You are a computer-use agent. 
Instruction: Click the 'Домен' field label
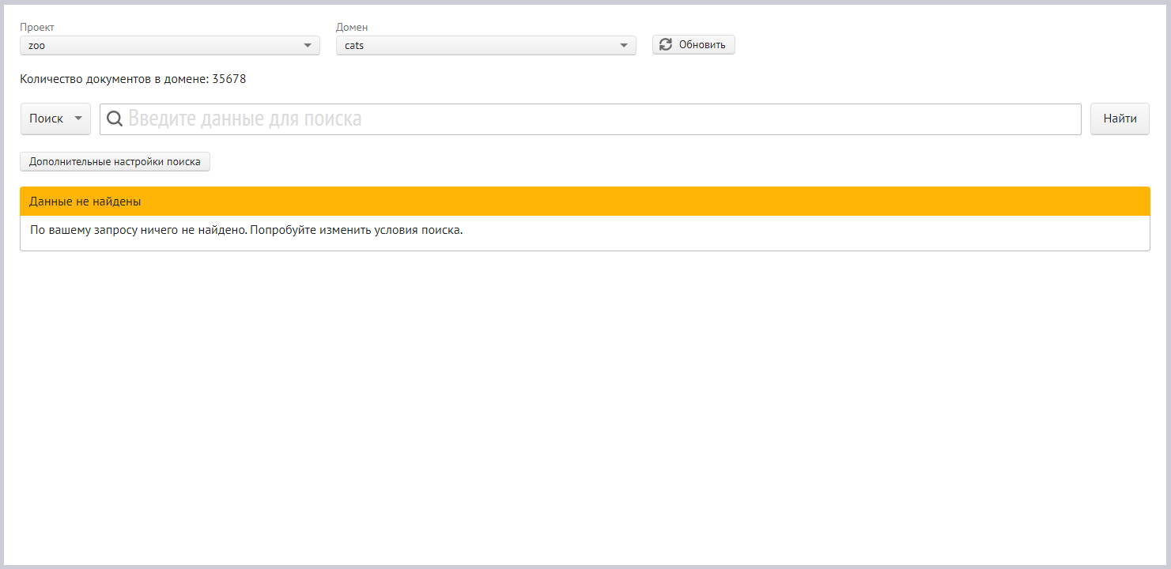(352, 28)
